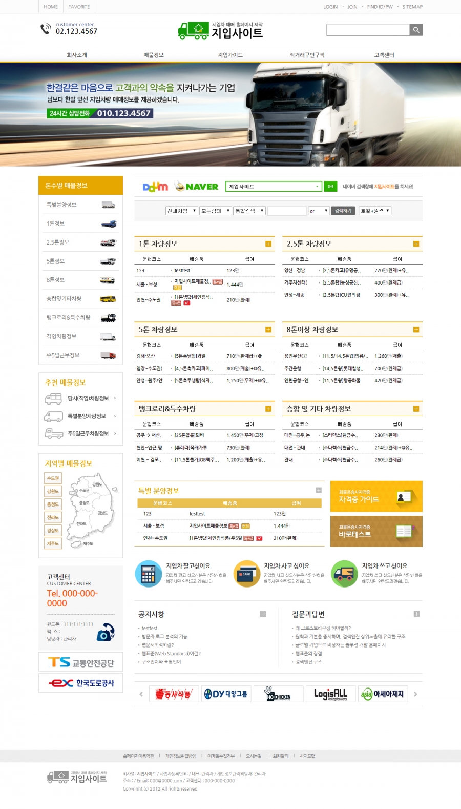Image resolution: width=461 pixels, height=809 pixels.
Task: Open the 모든상태 dropdown
Action: 215,211
